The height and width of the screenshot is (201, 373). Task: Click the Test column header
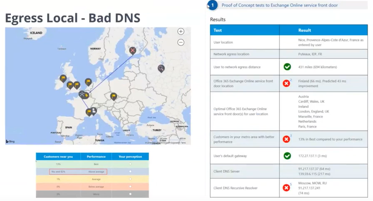[x=245, y=30]
